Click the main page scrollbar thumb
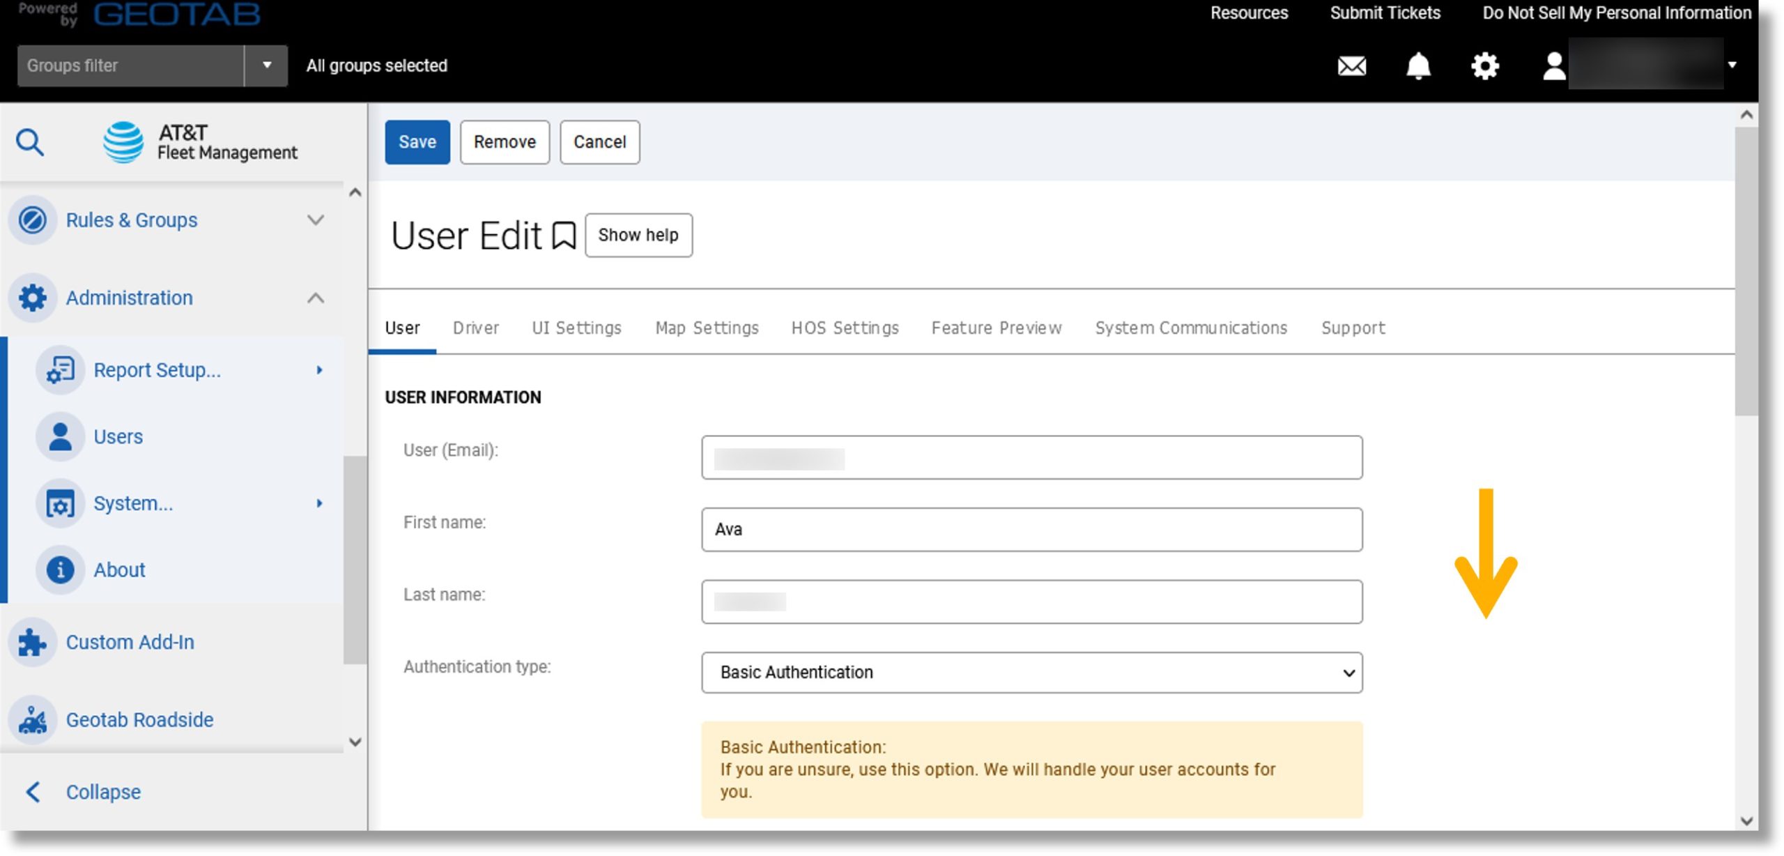This screenshot has width=1784, height=856. coord(1746,271)
